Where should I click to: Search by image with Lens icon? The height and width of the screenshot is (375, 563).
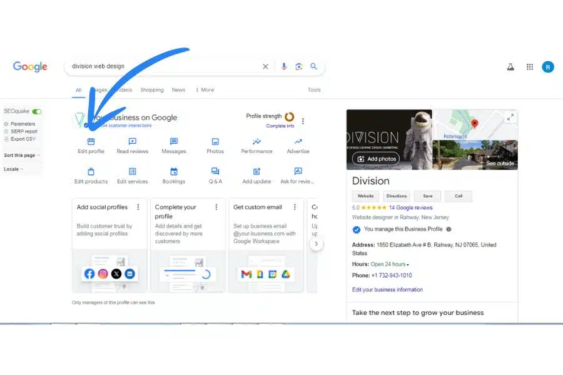[299, 66]
